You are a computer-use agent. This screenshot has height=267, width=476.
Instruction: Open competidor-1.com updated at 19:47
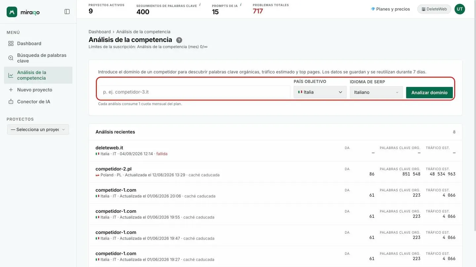coord(275,235)
